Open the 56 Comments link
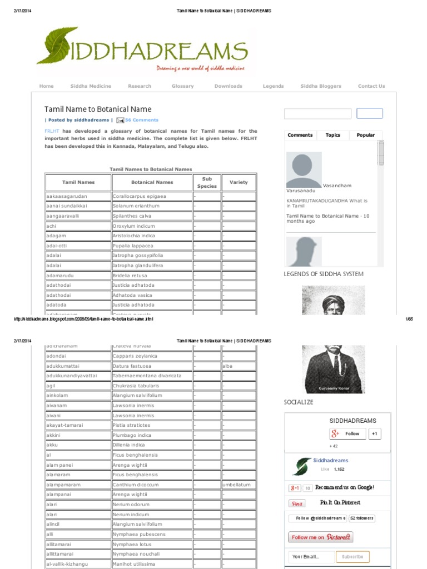Viewport: 427px width, 569px height. click(x=142, y=120)
